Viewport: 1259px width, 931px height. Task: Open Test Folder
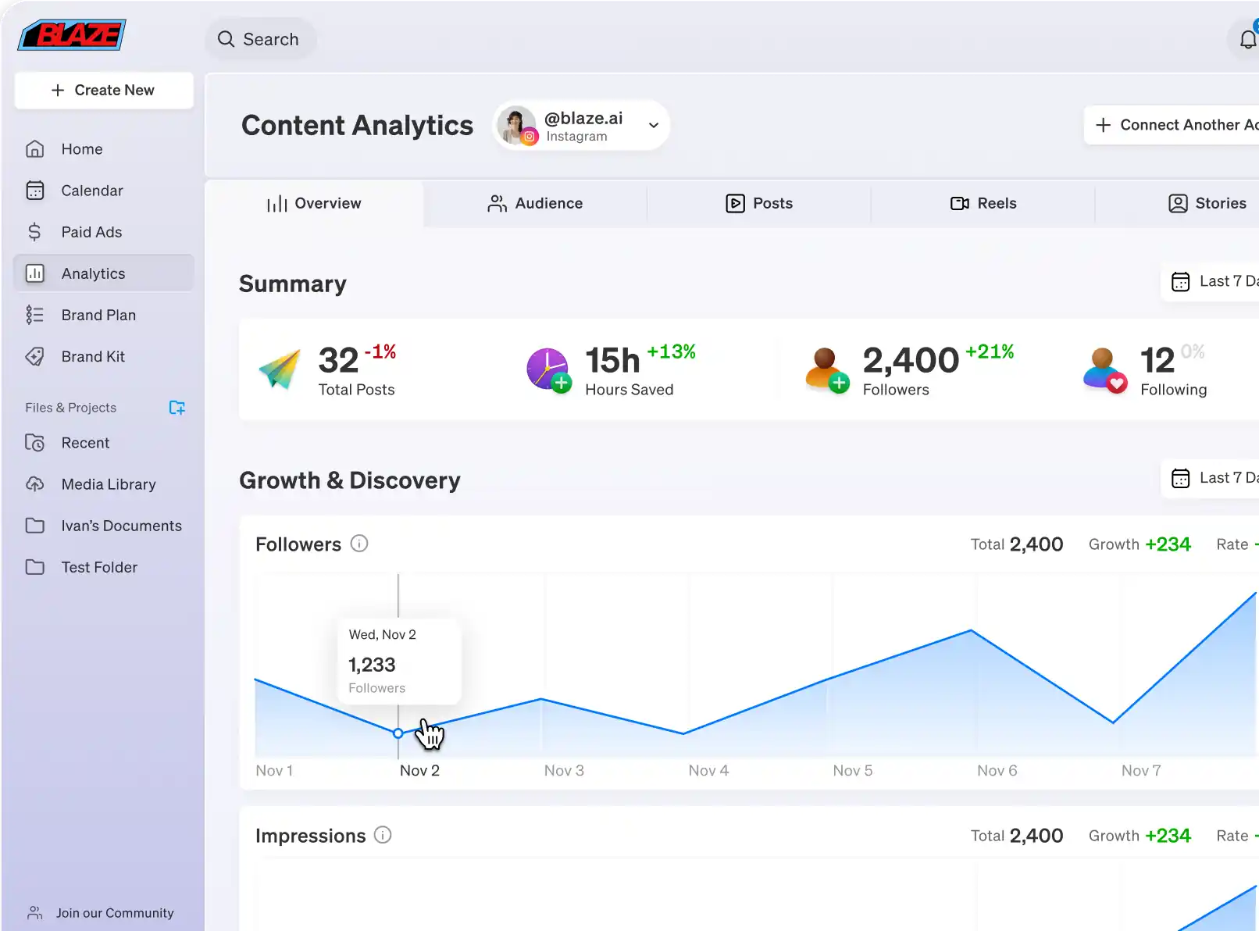click(104, 567)
